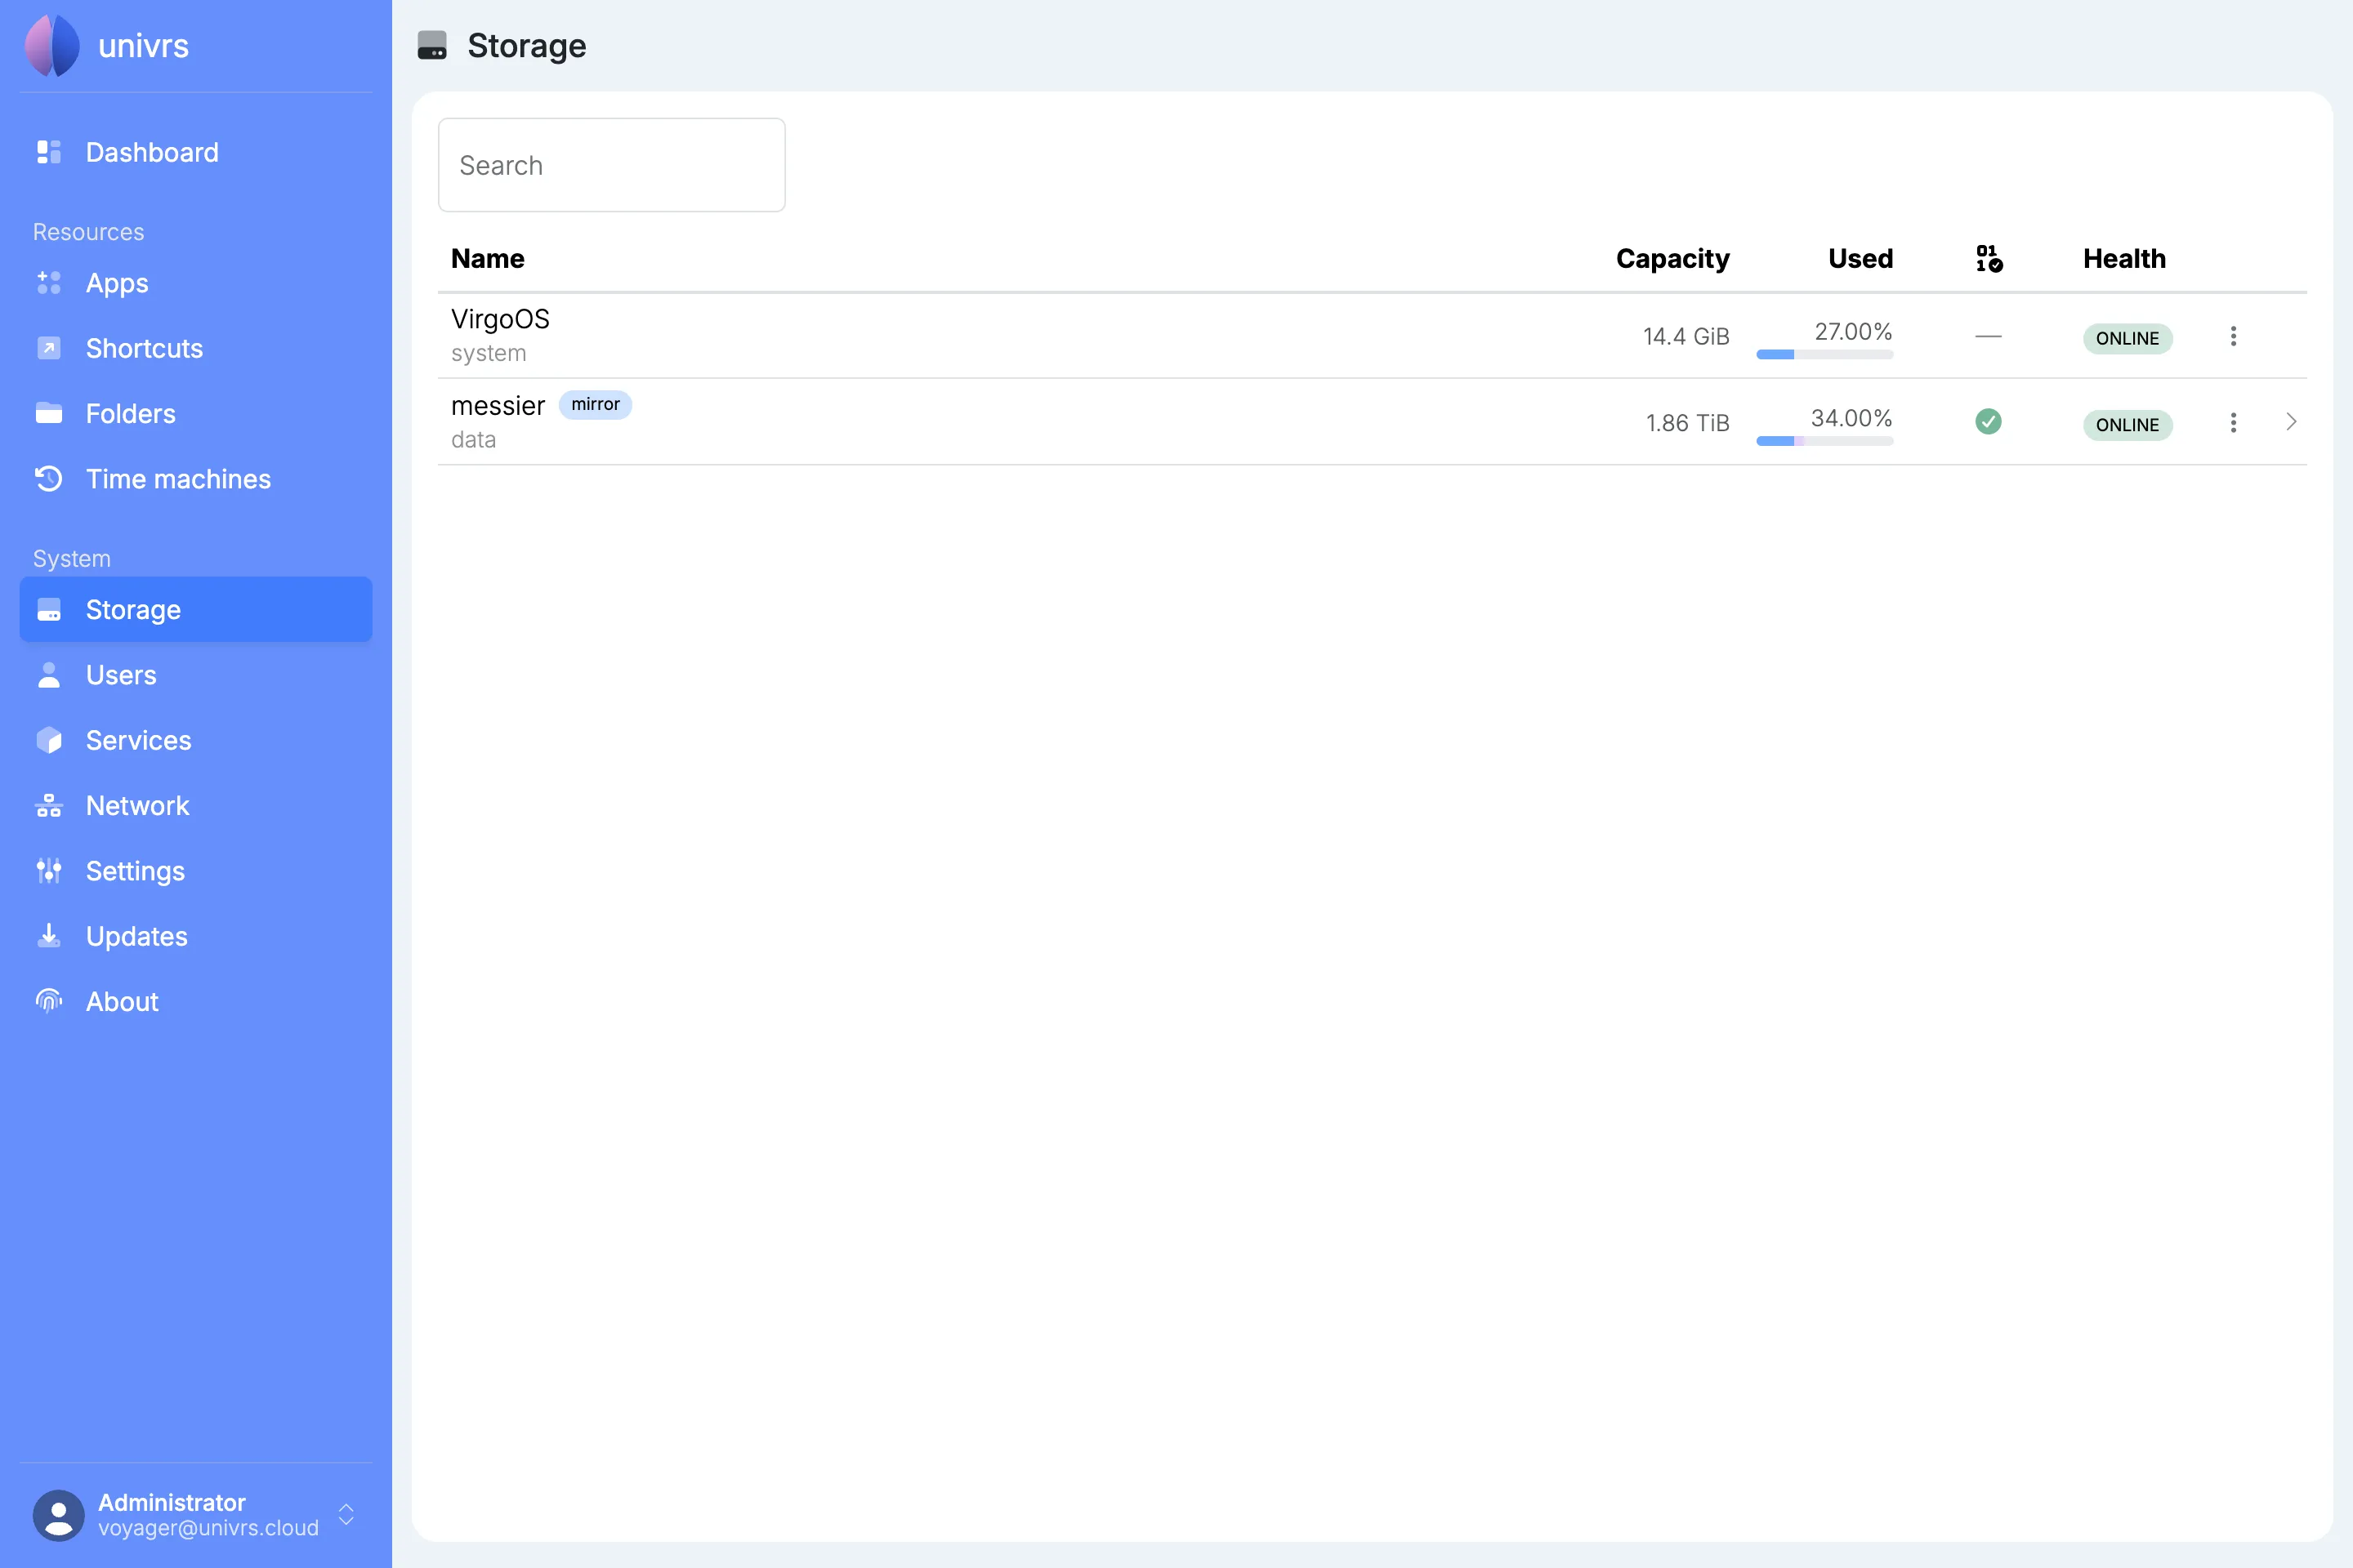Sort by the Capacity column header
Viewport: 2353px width, 1568px height.
point(1672,258)
